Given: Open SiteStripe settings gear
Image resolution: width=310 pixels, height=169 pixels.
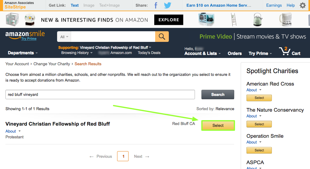Looking at the screenshot, I should click(x=302, y=5).
